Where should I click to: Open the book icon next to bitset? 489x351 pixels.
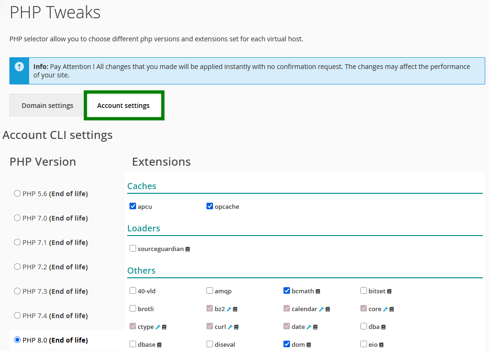pos(389,291)
